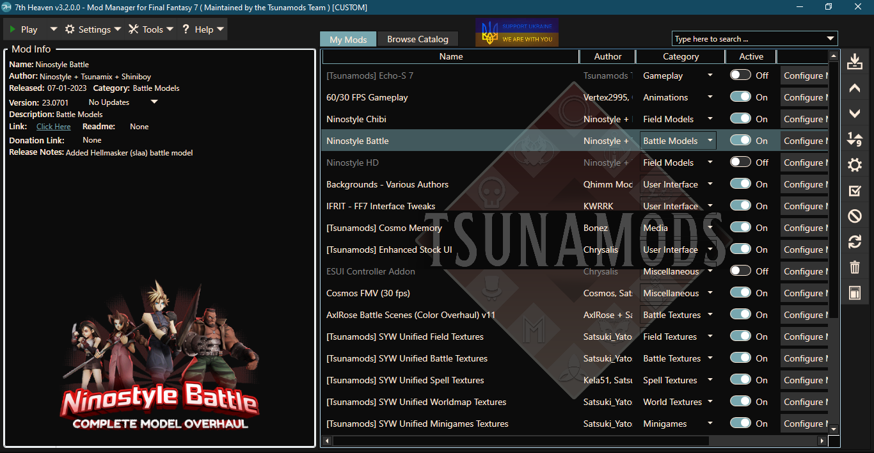Configure the Ninostyle Battle mod
This screenshot has width=874, height=453.
(804, 141)
